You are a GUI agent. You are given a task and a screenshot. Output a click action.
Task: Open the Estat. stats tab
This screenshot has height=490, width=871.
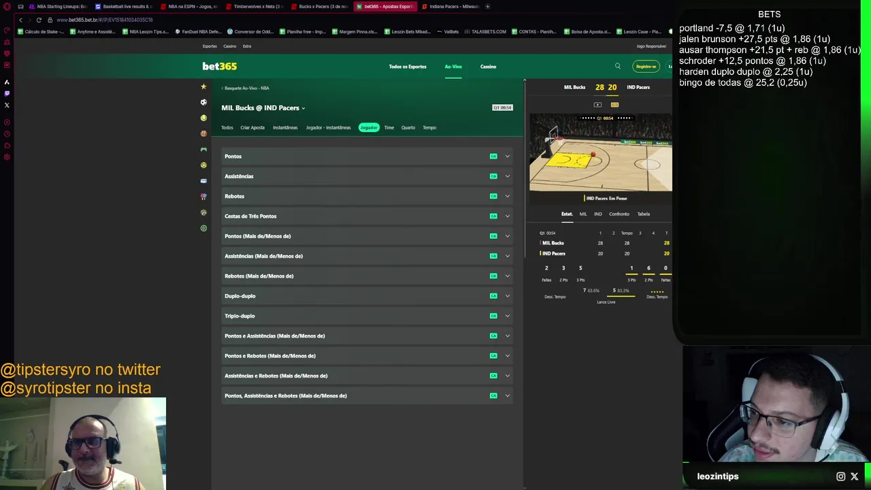(x=567, y=214)
